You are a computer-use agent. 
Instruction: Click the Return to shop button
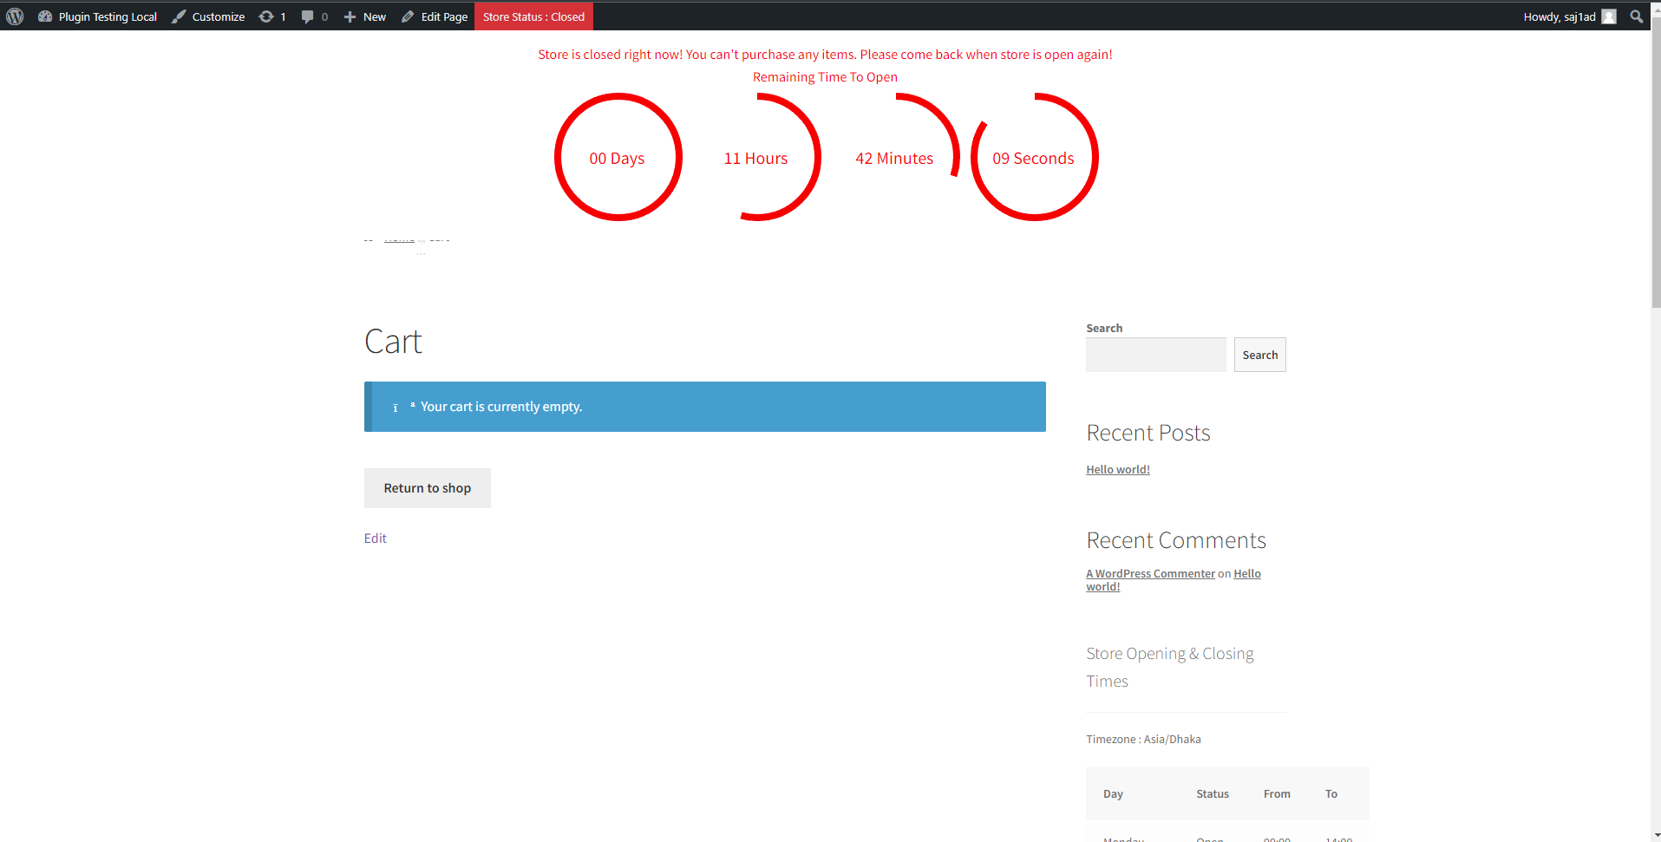click(428, 488)
